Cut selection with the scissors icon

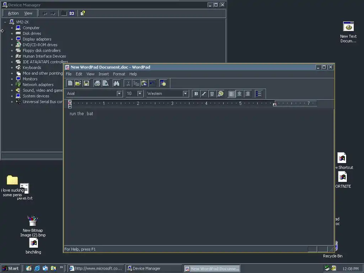coord(128,83)
